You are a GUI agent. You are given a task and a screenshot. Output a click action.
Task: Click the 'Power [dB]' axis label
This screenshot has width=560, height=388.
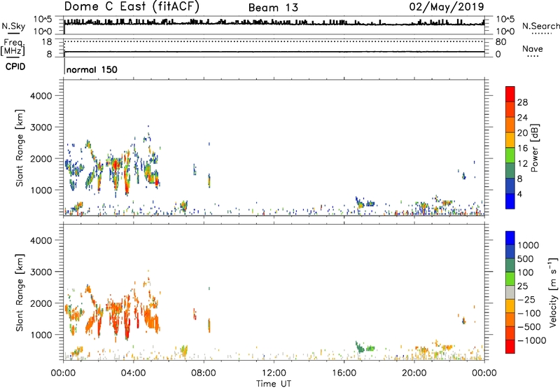point(535,148)
